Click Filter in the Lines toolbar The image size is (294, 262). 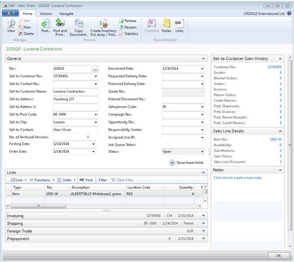click(x=103, y=180)
